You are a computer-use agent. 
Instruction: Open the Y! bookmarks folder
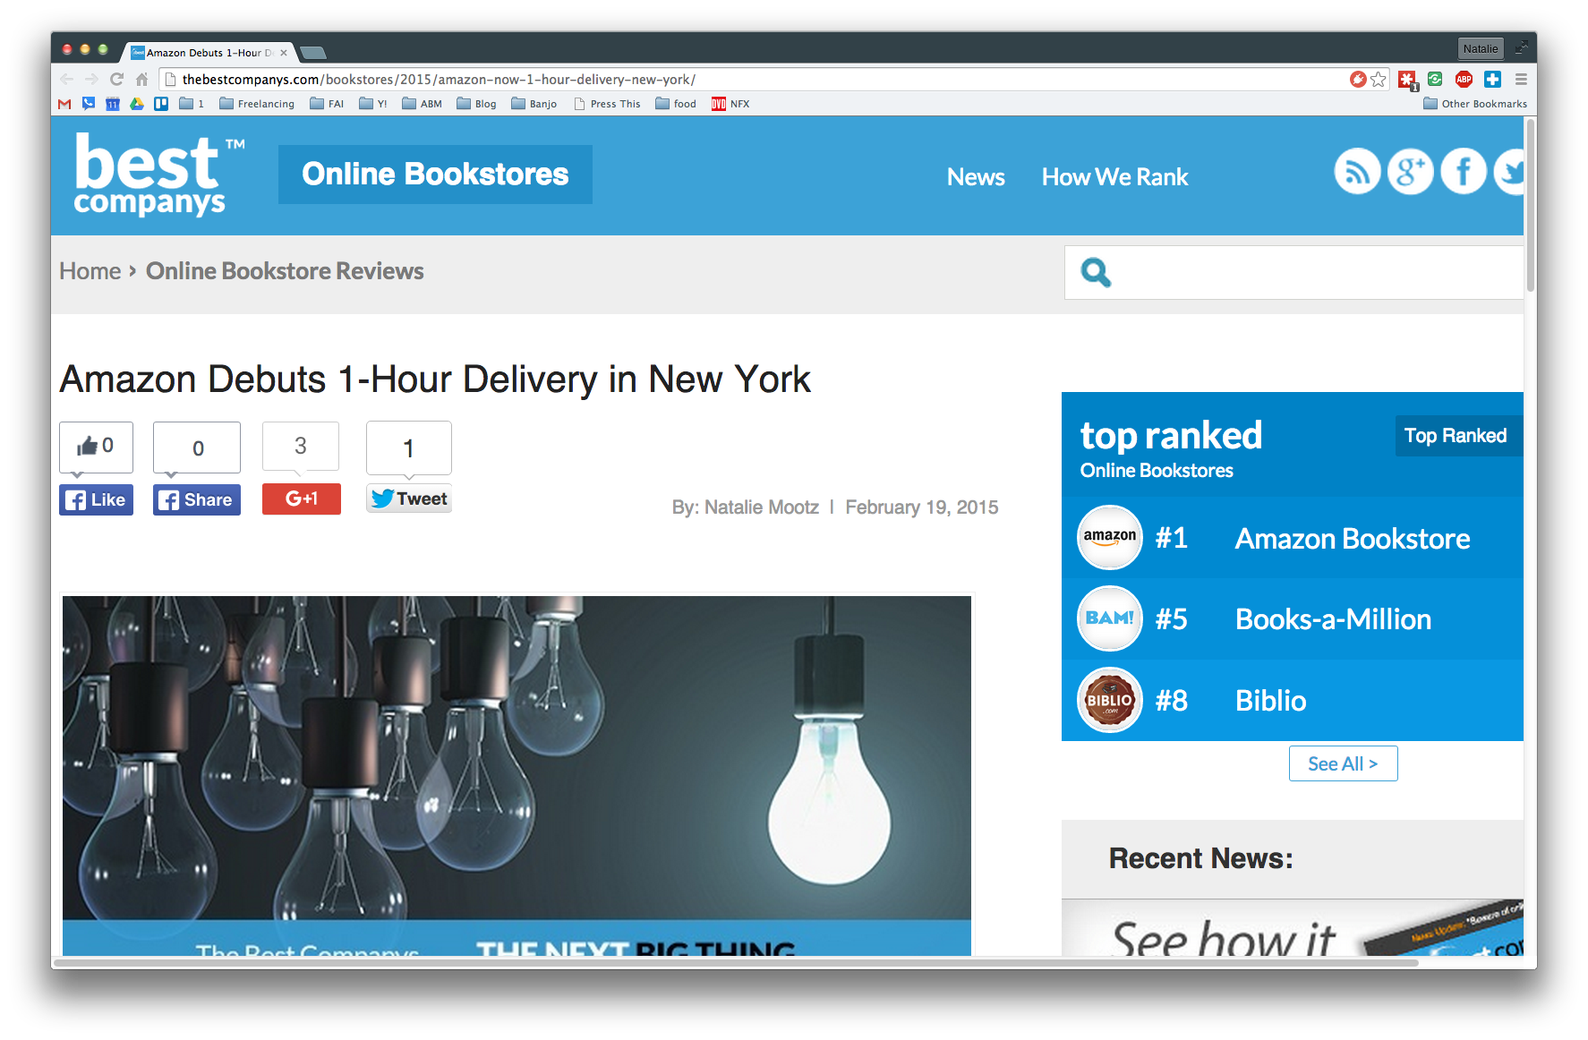point(373,104)
